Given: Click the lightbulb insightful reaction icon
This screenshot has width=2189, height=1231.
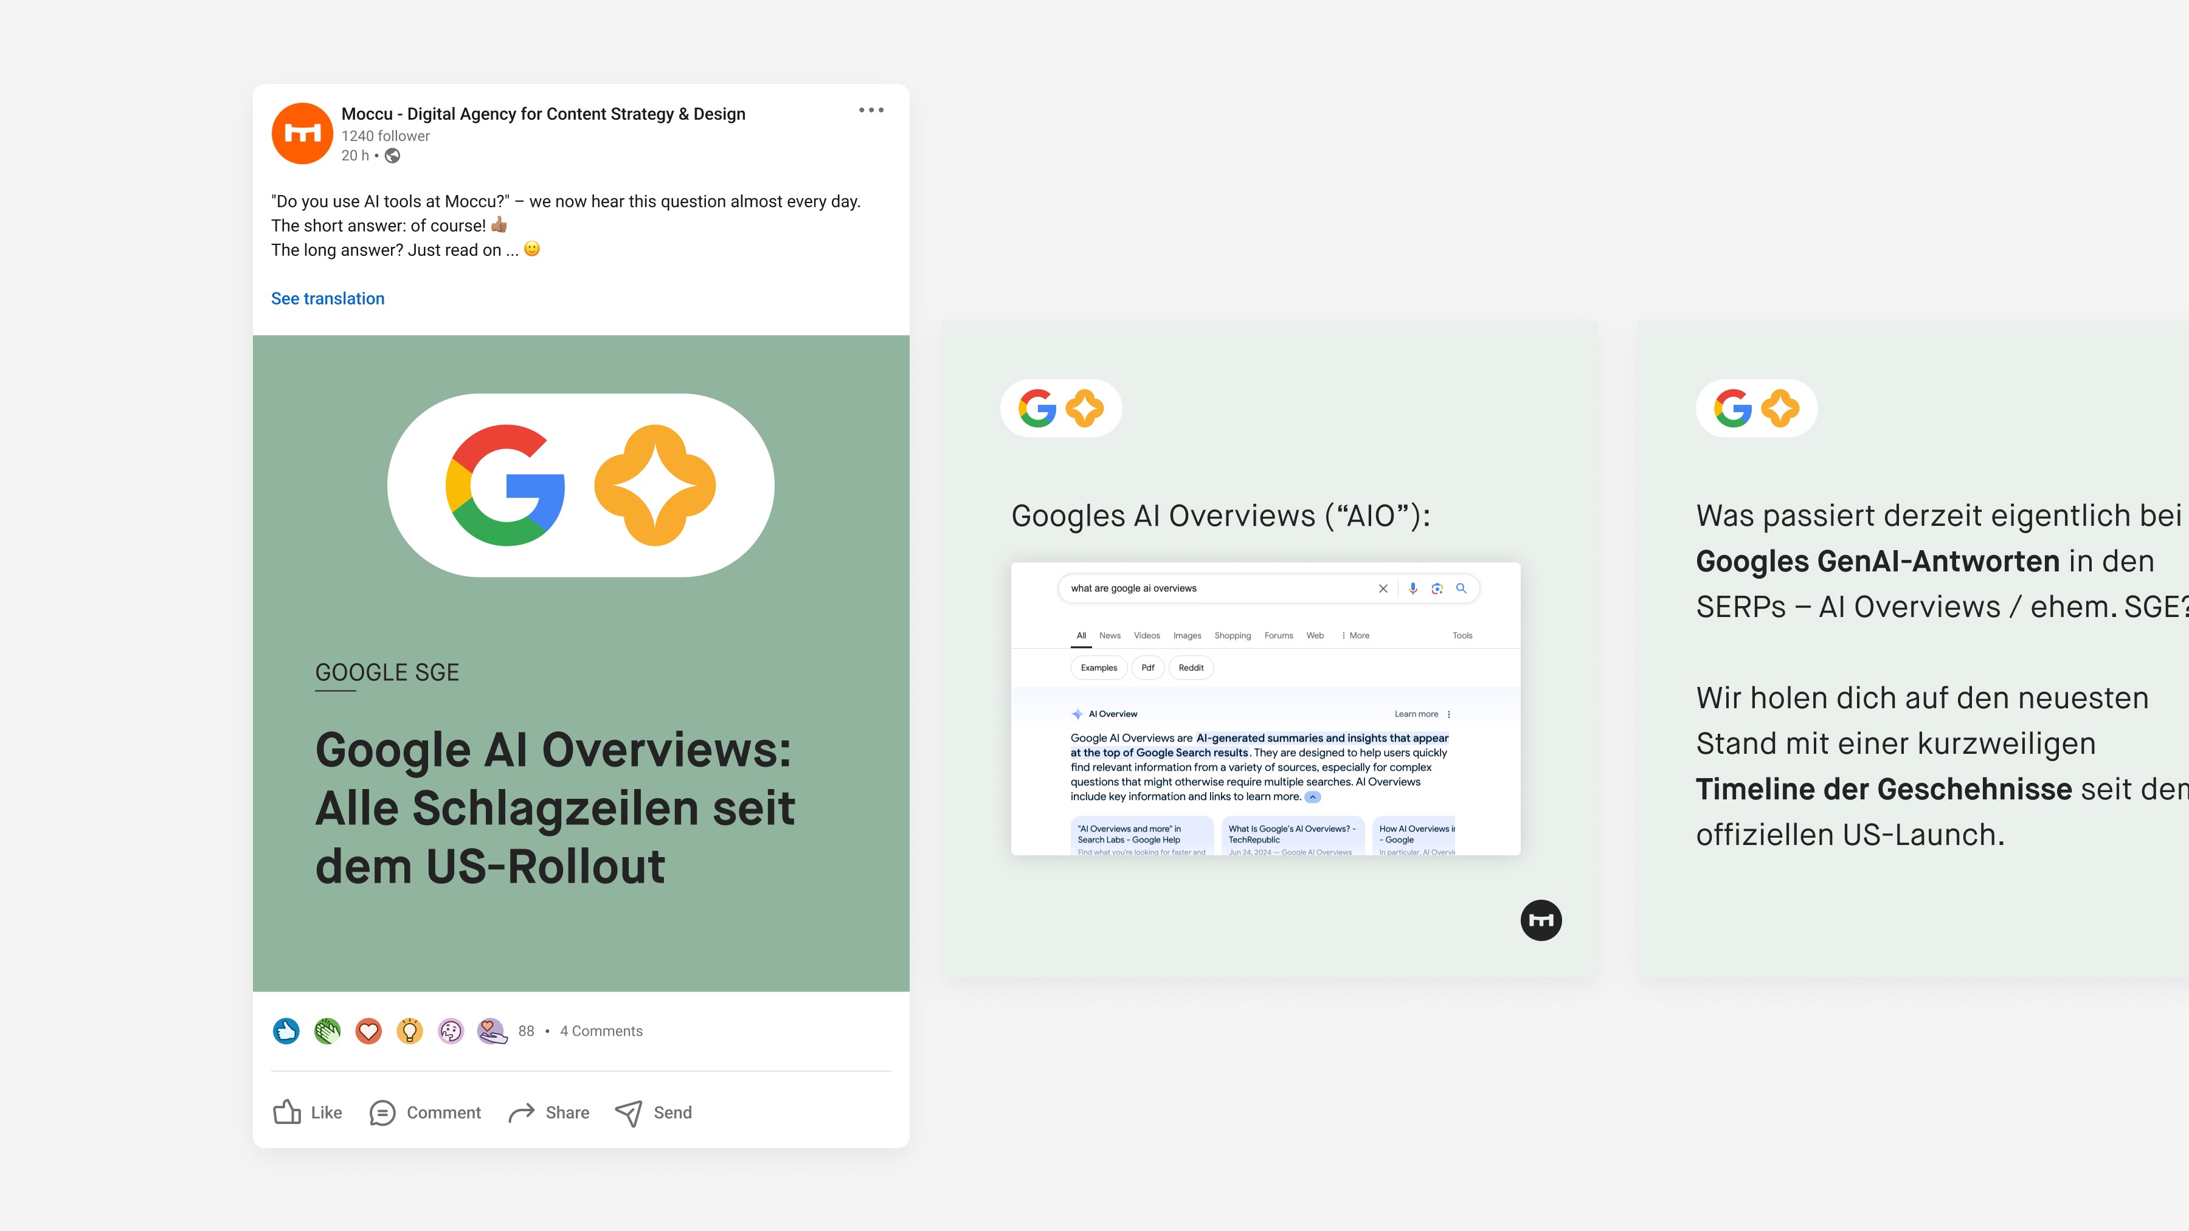Looking at the screenshot, I should [x=410, y=1030].
